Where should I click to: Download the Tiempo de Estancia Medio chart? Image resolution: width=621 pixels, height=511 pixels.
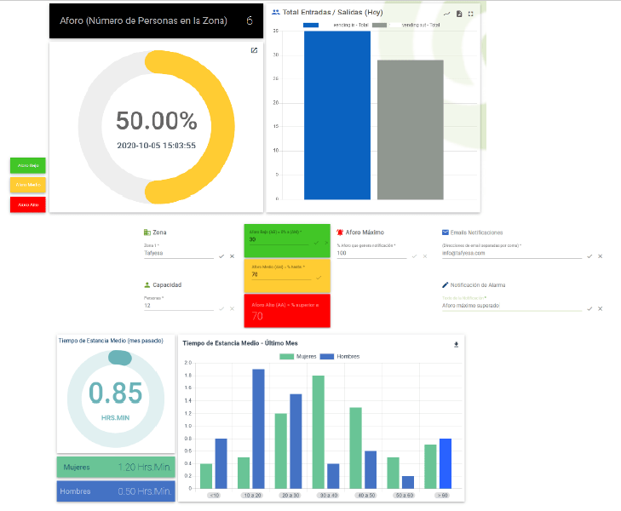pyautogui.click(x=456, y=345)
